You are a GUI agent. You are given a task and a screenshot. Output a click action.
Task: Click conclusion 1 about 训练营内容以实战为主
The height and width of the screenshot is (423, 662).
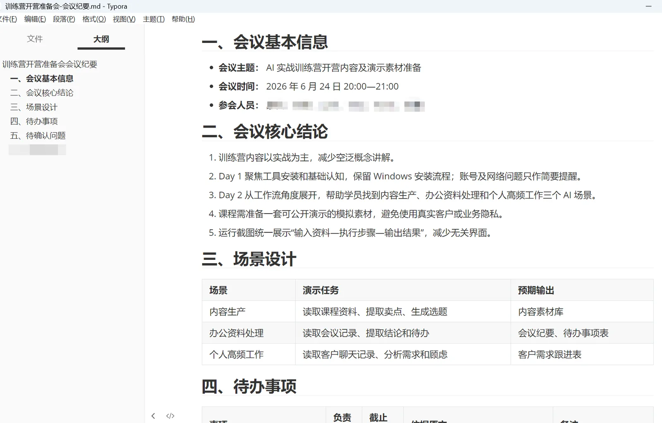[308, 157]
